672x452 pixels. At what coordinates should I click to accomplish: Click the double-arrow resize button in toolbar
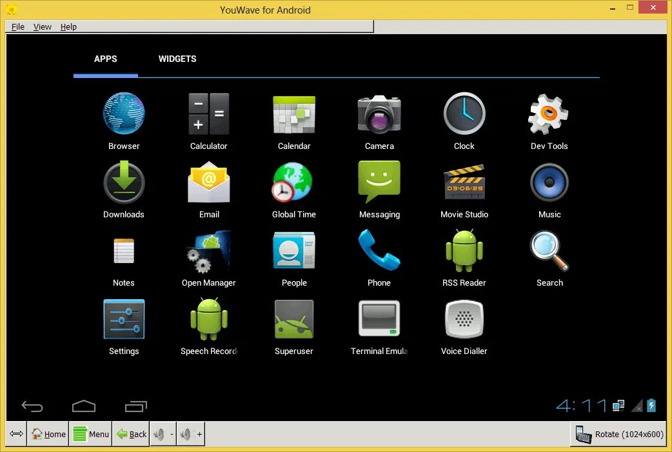[x=16, y=434]
